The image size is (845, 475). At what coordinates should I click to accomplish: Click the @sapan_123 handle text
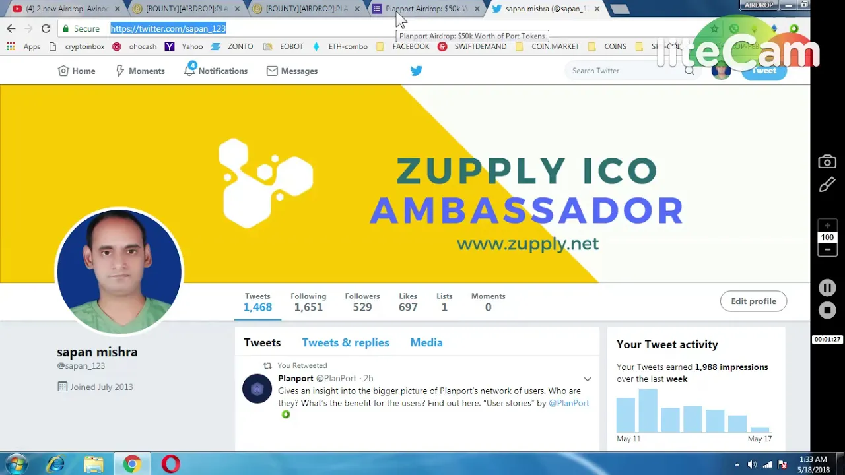81,365
